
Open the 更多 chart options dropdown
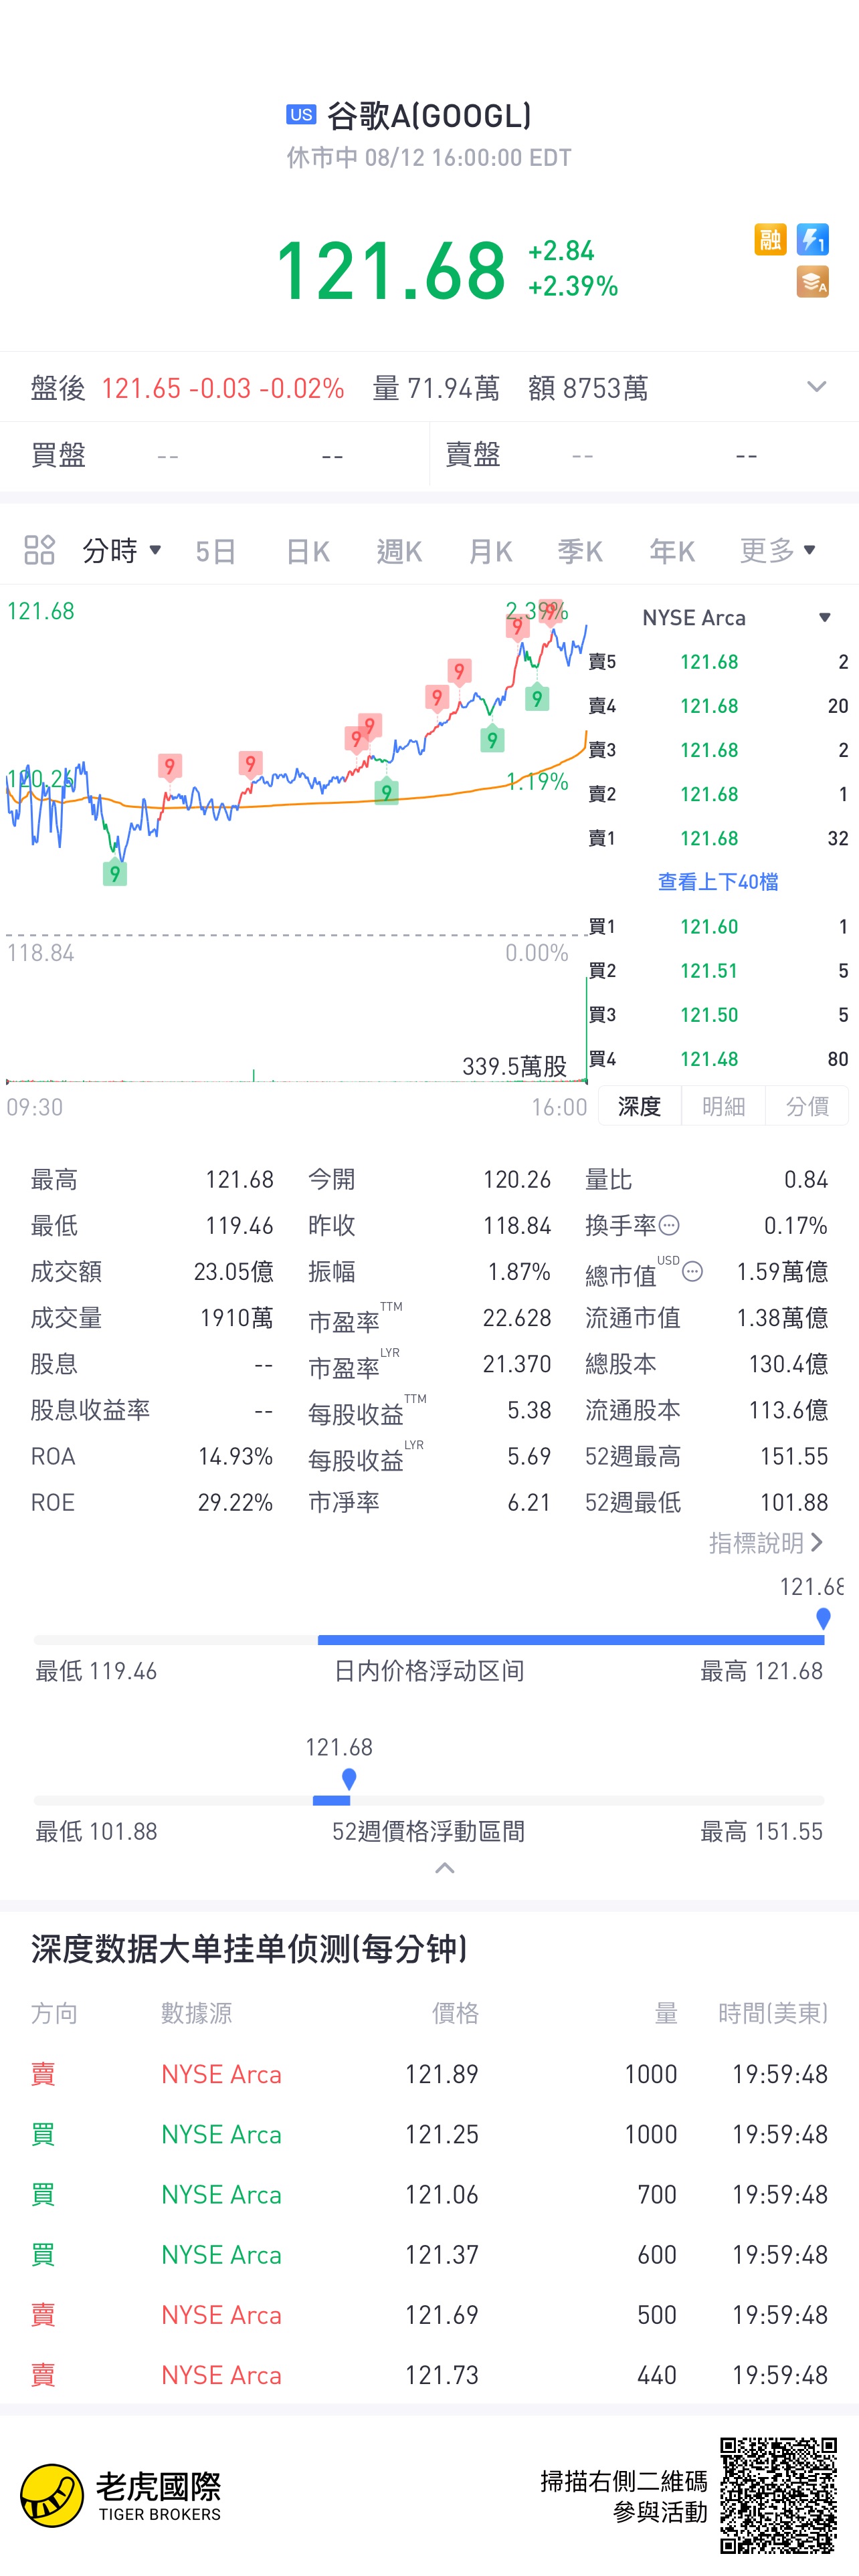(x=778, y=550)
